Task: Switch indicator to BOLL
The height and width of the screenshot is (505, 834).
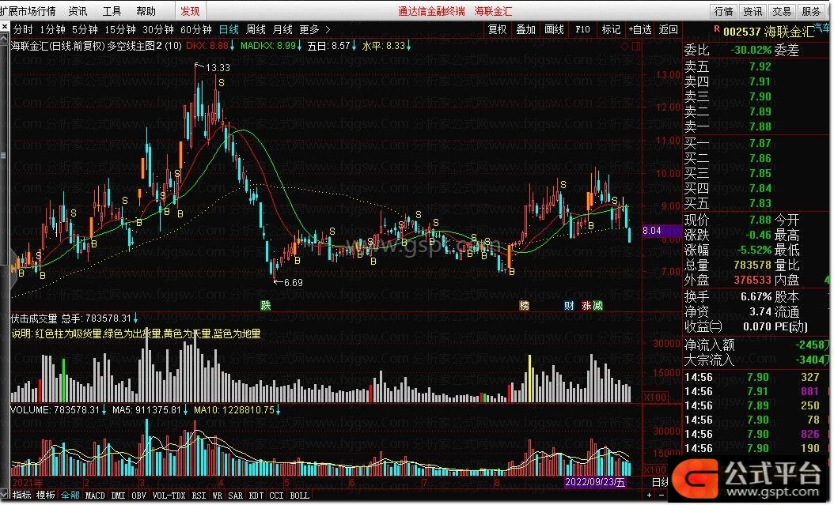Action: pyautogui.click(x=299, y=496)
